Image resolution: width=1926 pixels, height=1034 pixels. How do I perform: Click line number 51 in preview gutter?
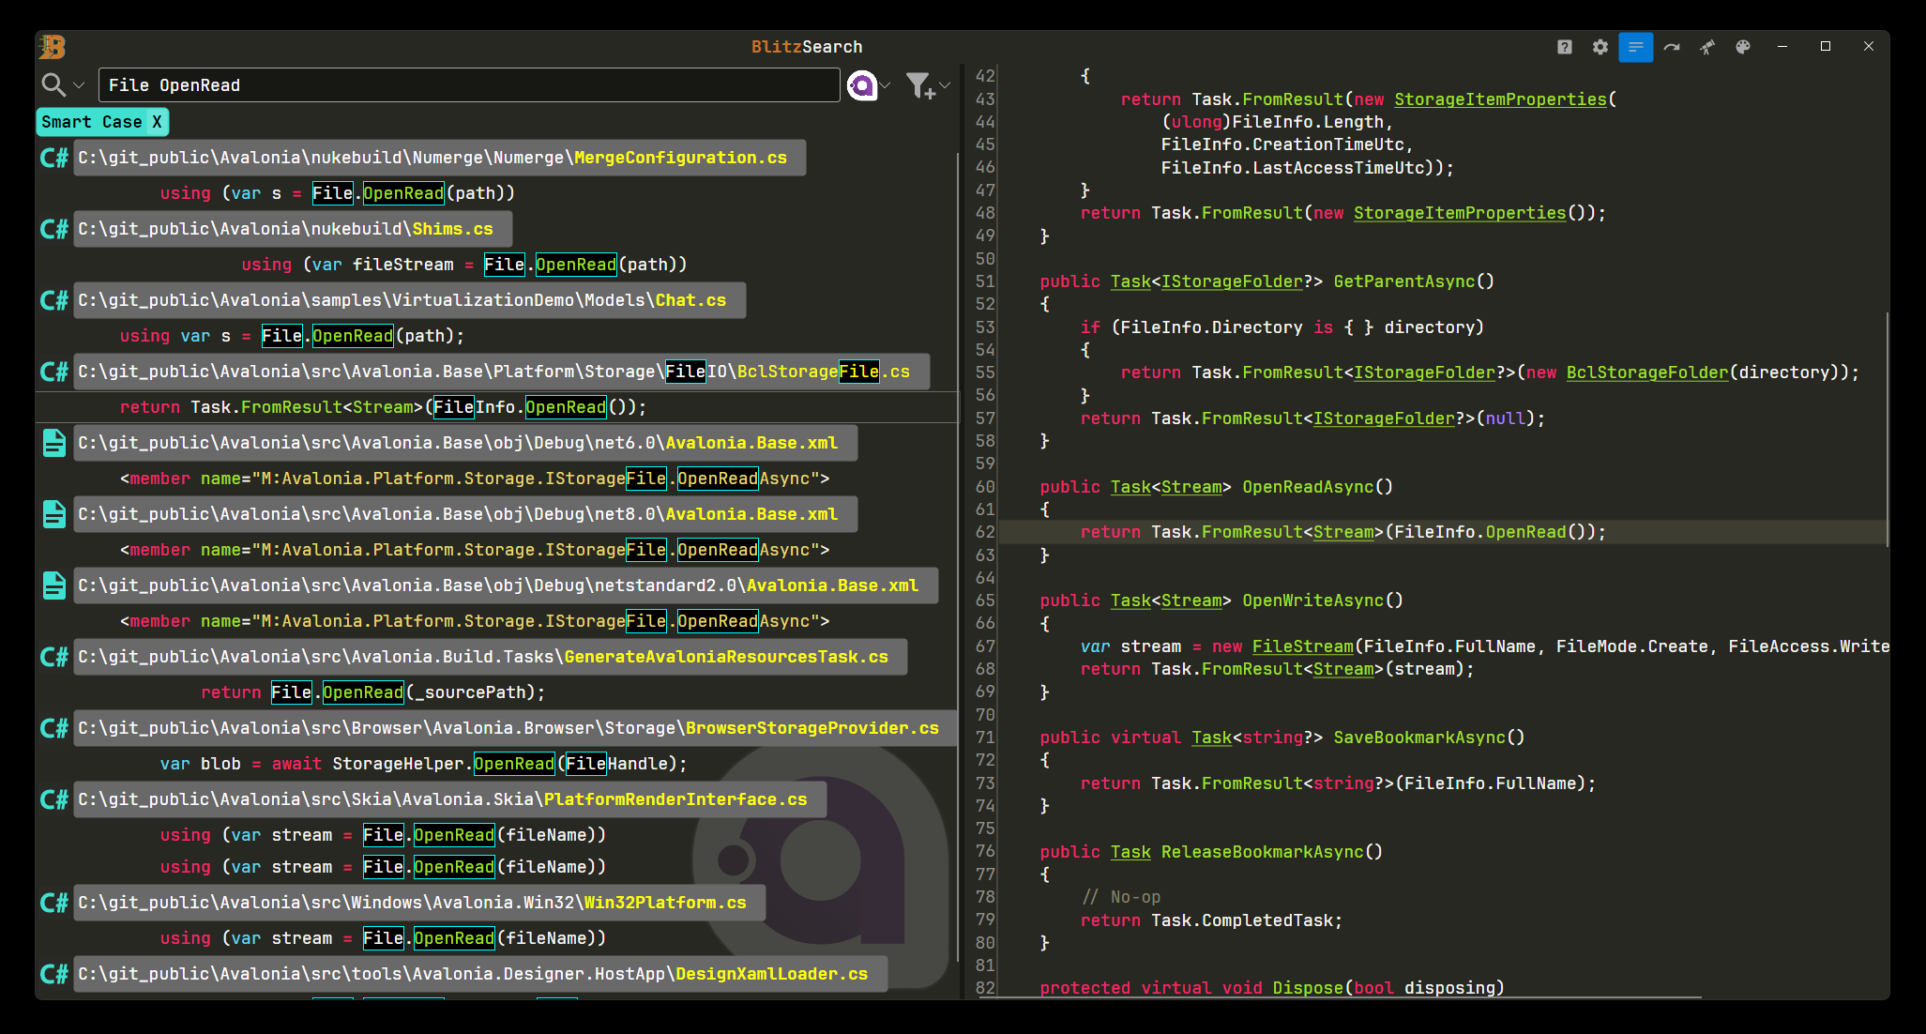[985, 281]
